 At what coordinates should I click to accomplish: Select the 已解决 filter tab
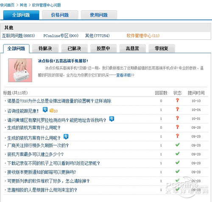[74, 49]
